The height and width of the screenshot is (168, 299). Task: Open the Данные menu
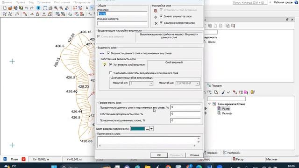7,2
